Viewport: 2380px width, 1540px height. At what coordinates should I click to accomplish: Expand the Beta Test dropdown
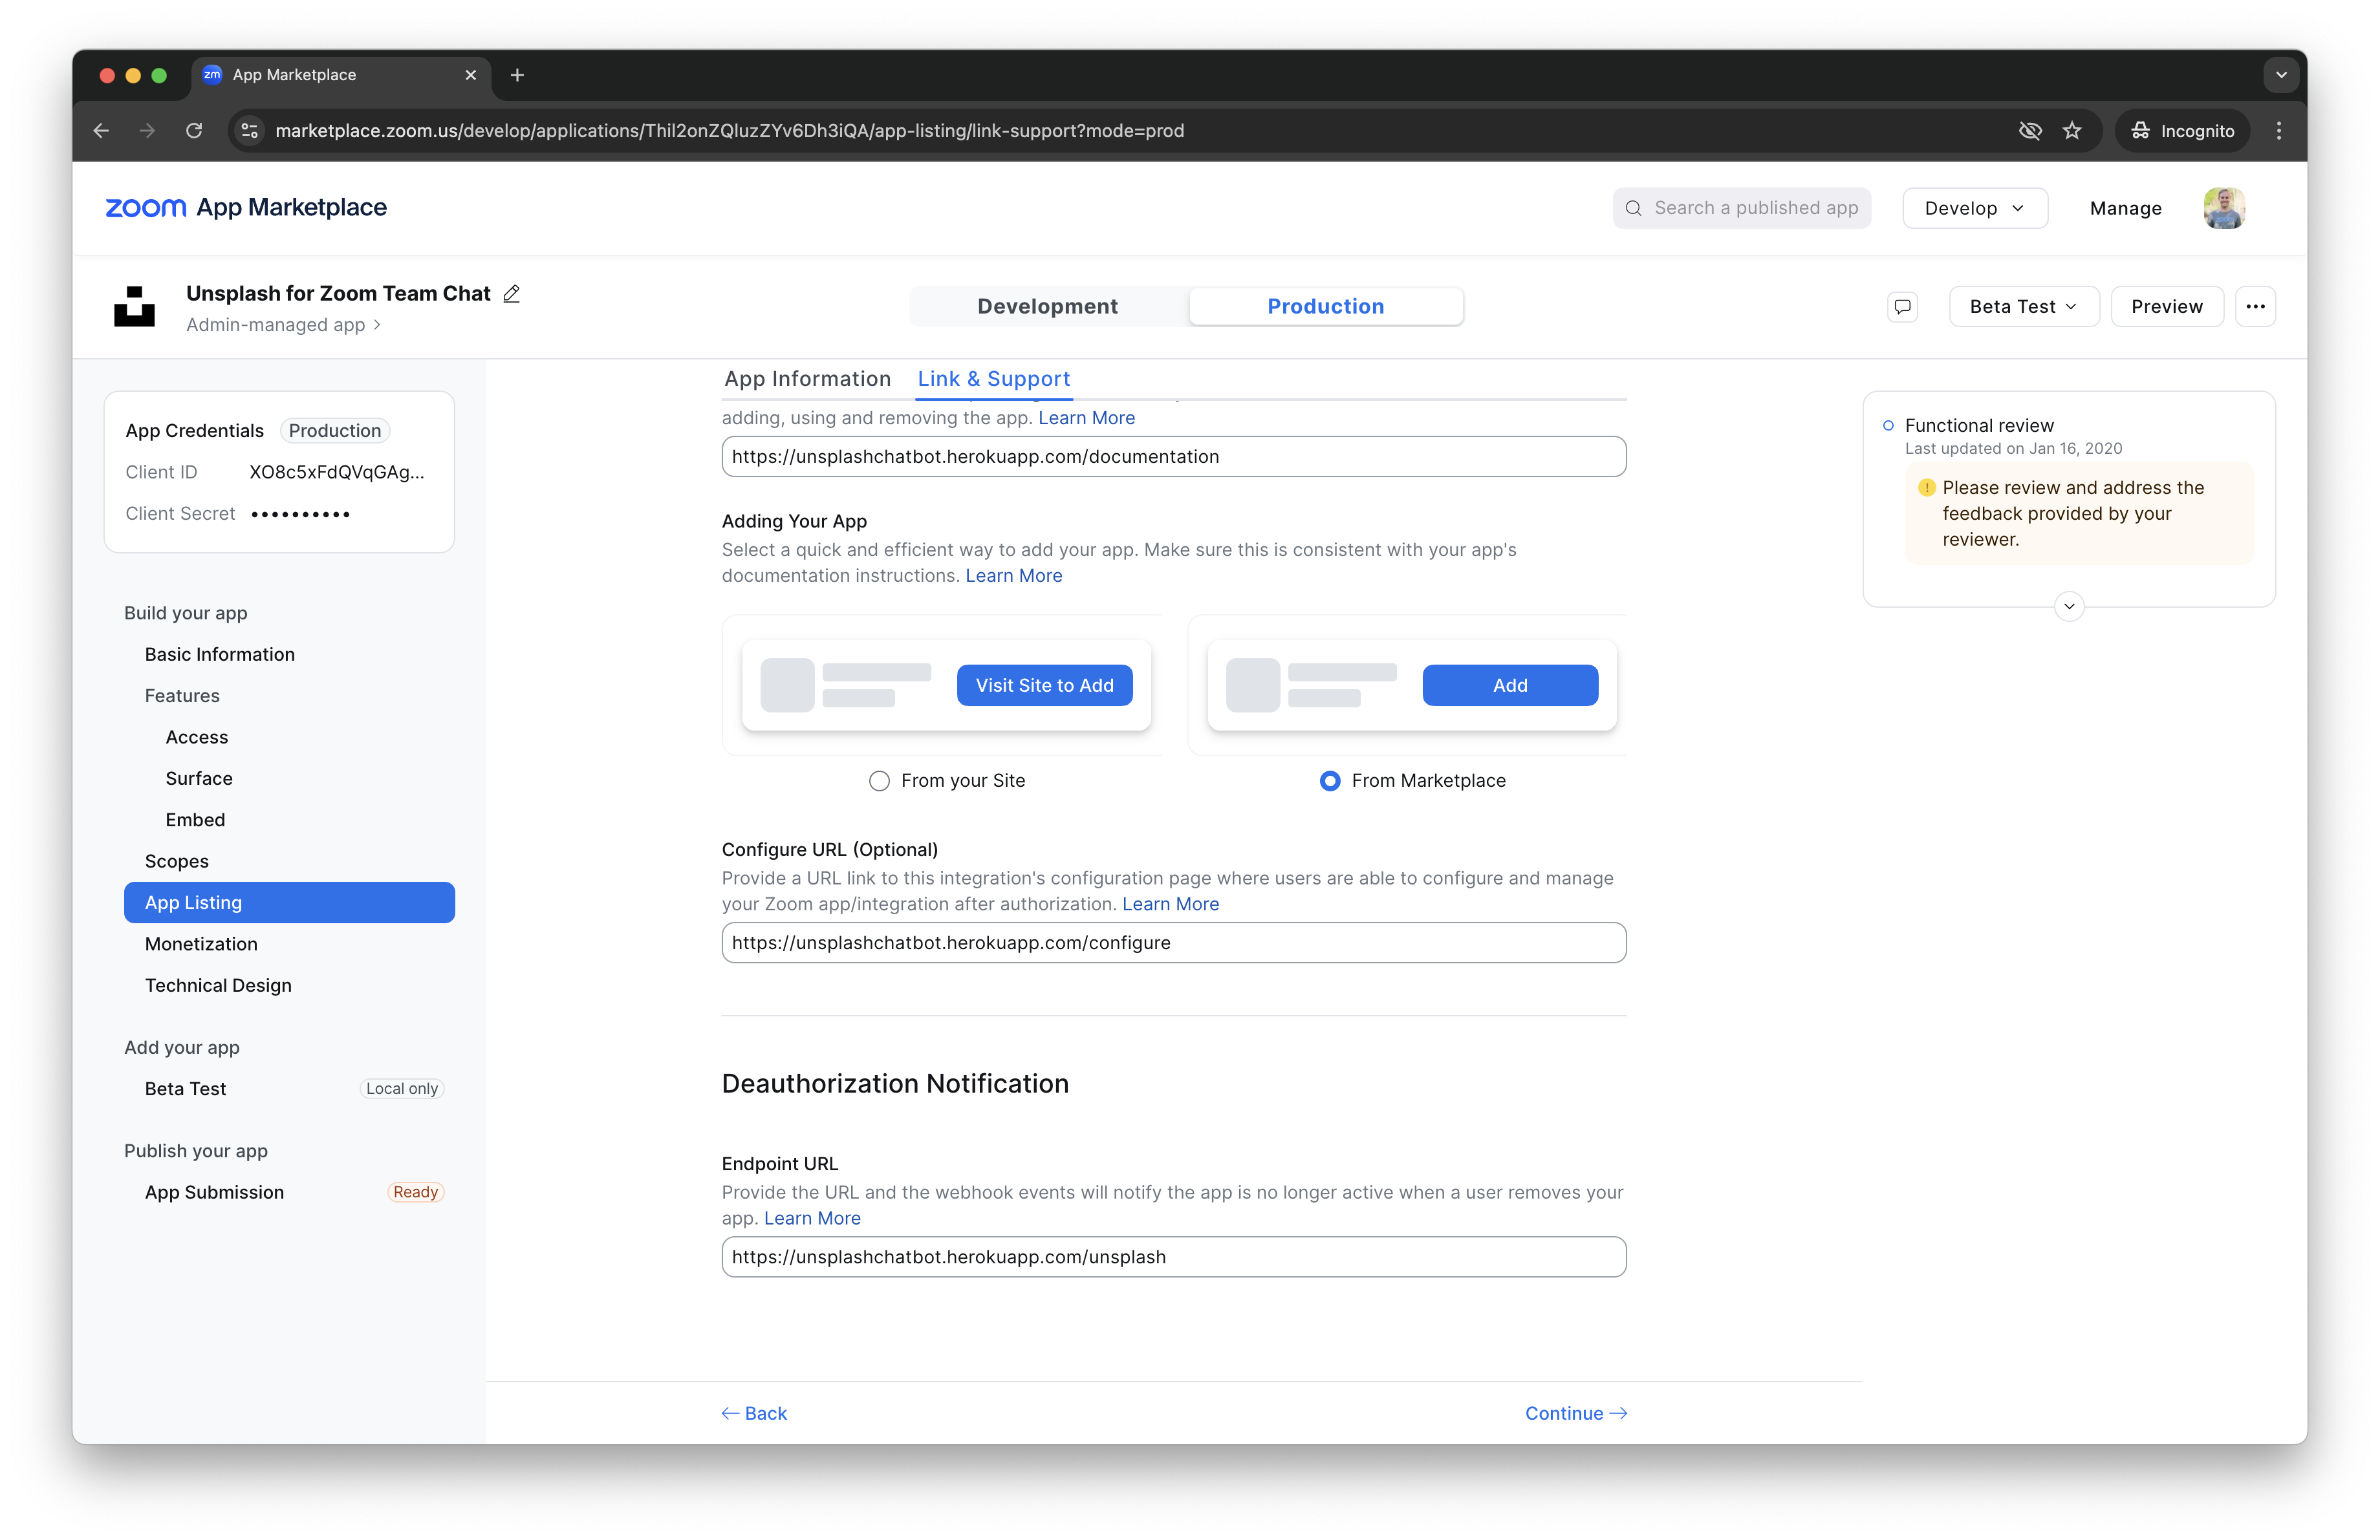[x=2023, y=307]
